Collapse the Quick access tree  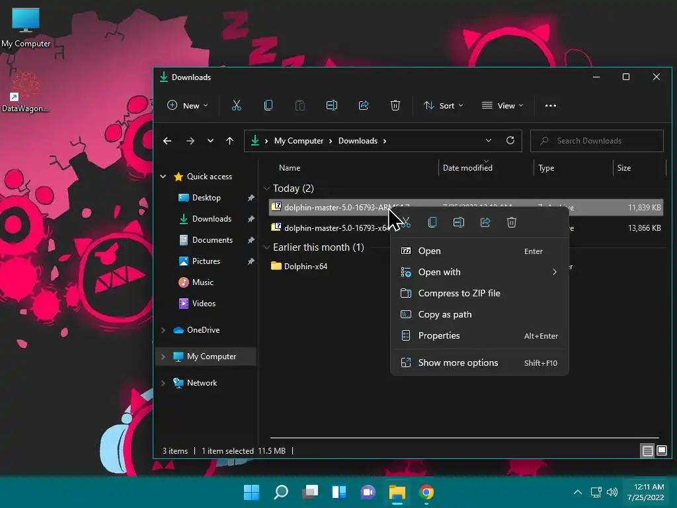(163, 176)
